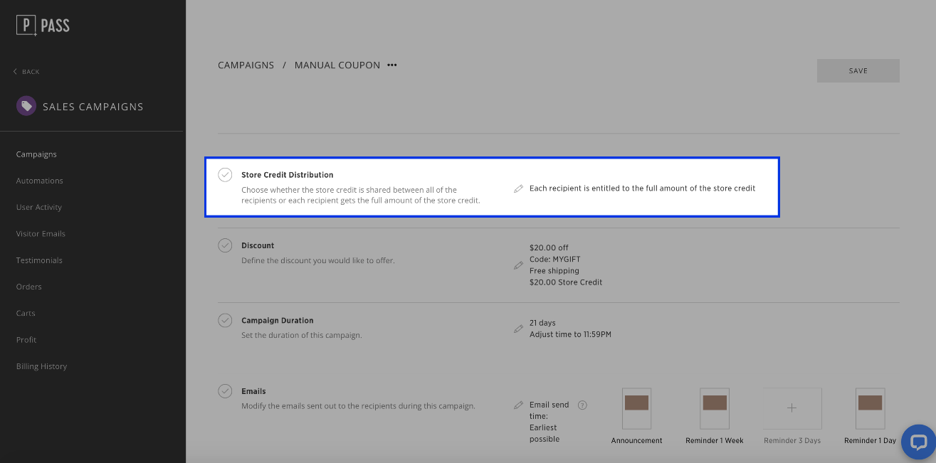The height and width of the screenshot is (463, 936).
Task: Open Visitor Emails in the sidebar
Action: click(41, 233)
